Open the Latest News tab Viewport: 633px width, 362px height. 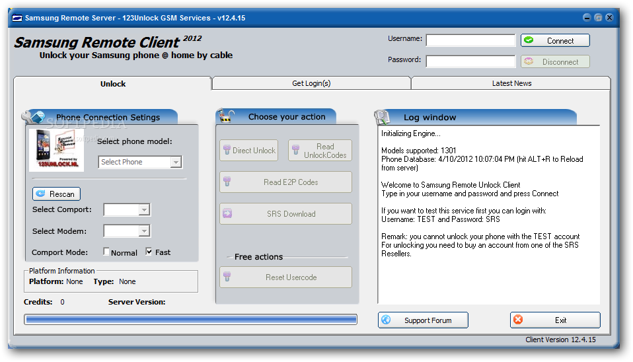pyautogui.click(x=511, y=83)
